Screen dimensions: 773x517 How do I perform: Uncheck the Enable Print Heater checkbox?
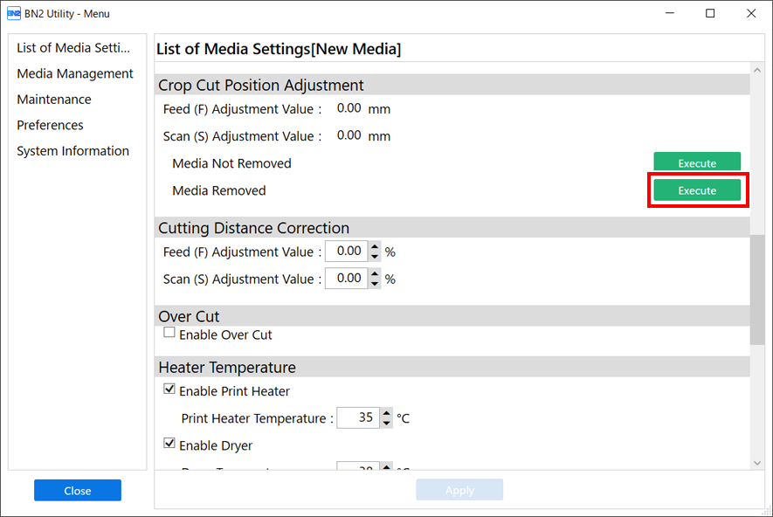tap(169, 389)
